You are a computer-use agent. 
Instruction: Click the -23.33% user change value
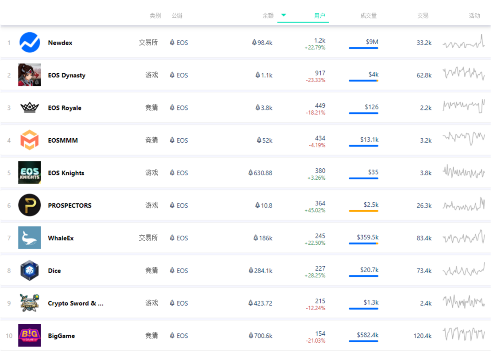coord(316,80)
